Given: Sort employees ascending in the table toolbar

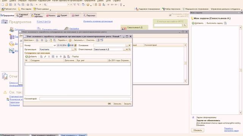Looking at the screenshot, I should click(x=65, y=57).
